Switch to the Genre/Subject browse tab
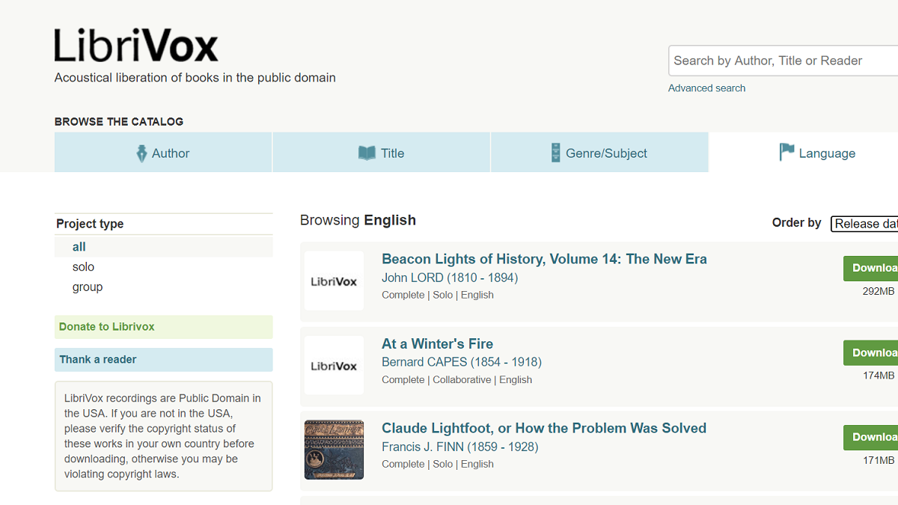This screenshot has height=505, width=898. pyautogui.click(x=599, y=153)
